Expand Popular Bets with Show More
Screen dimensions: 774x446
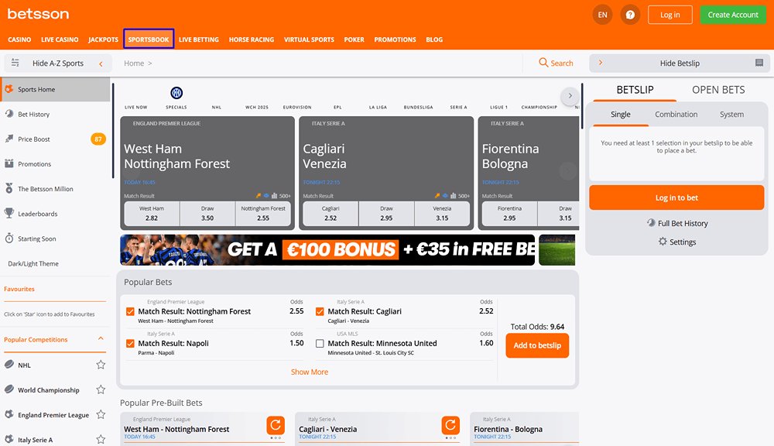(x=310, y=372)
